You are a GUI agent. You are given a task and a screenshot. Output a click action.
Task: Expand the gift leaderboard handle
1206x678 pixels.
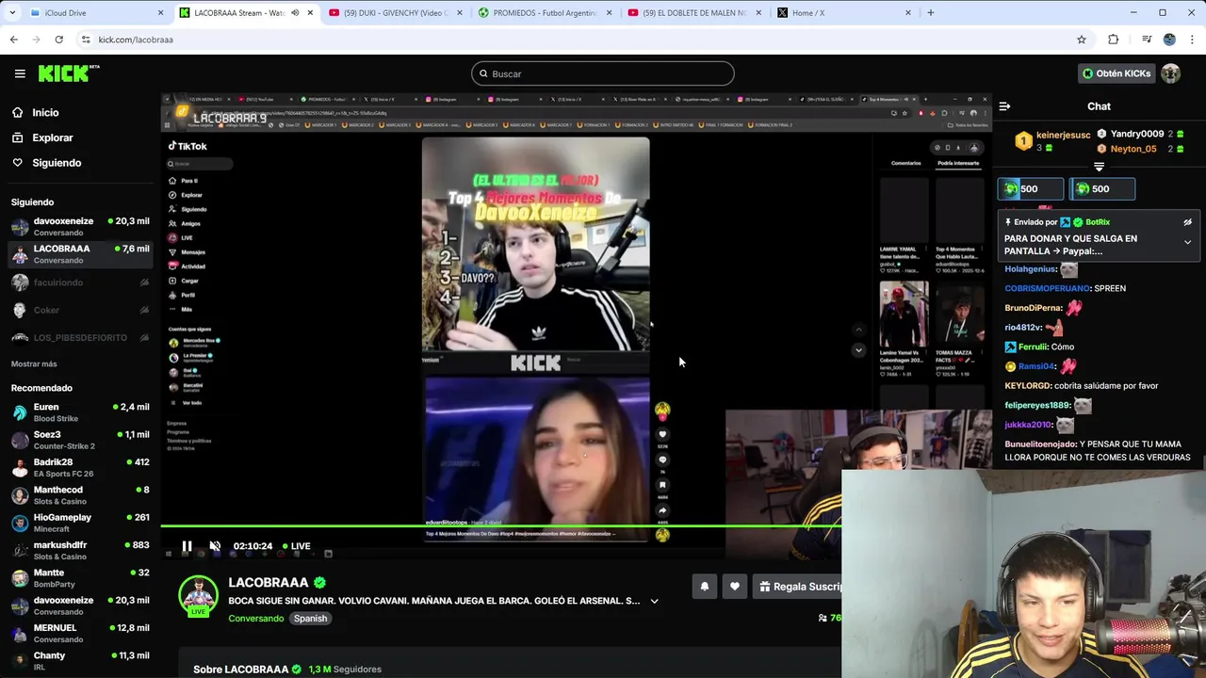coord(1099,168)
